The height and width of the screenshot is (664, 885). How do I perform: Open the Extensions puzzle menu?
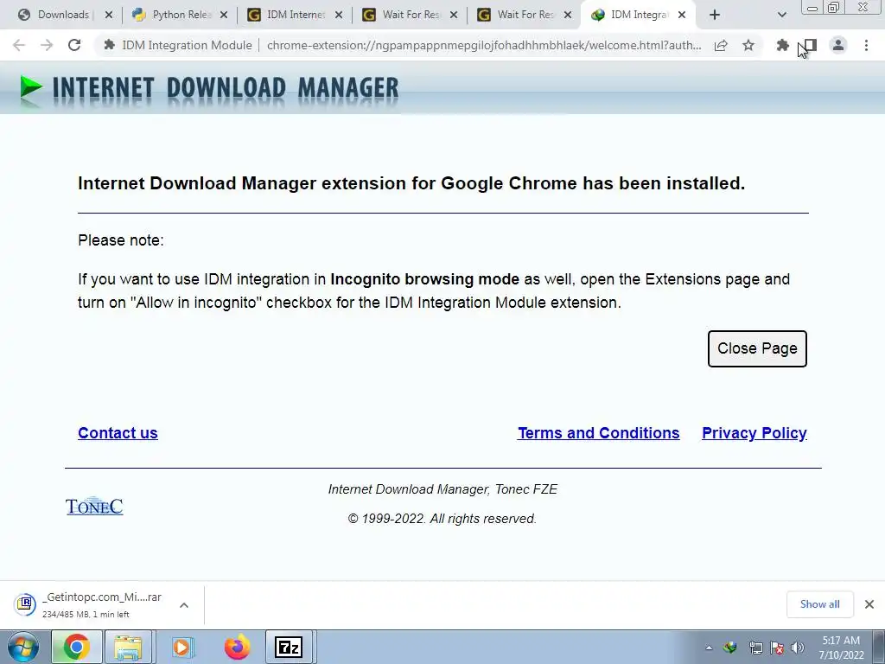[782, 45]
